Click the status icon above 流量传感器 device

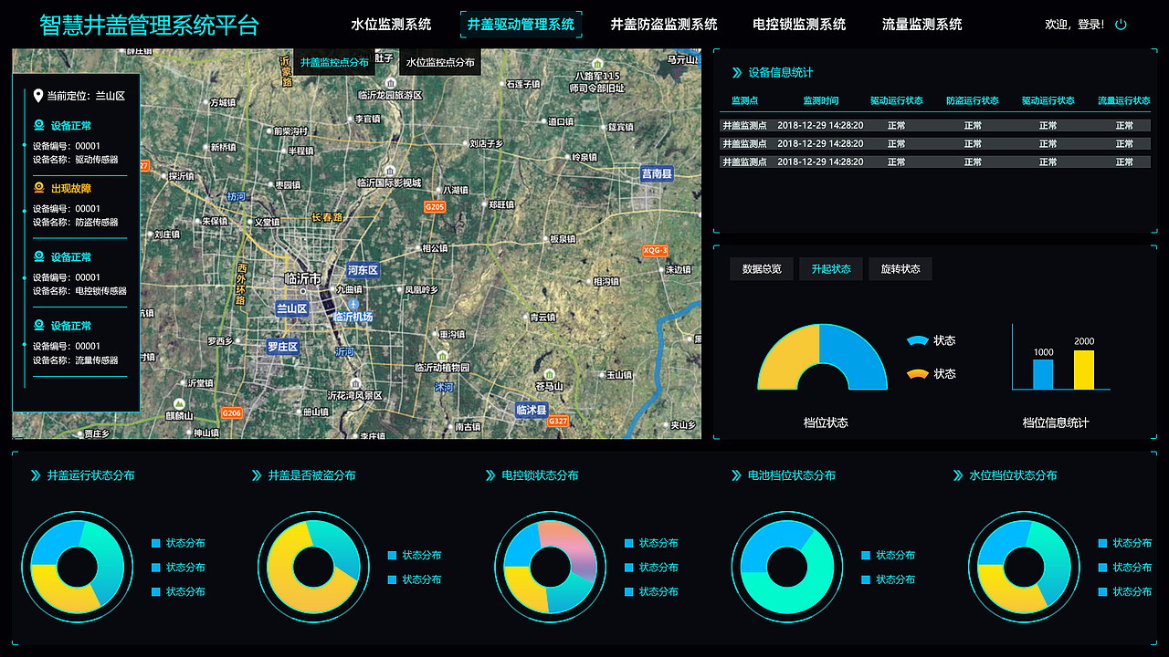(x=38, y=326)
